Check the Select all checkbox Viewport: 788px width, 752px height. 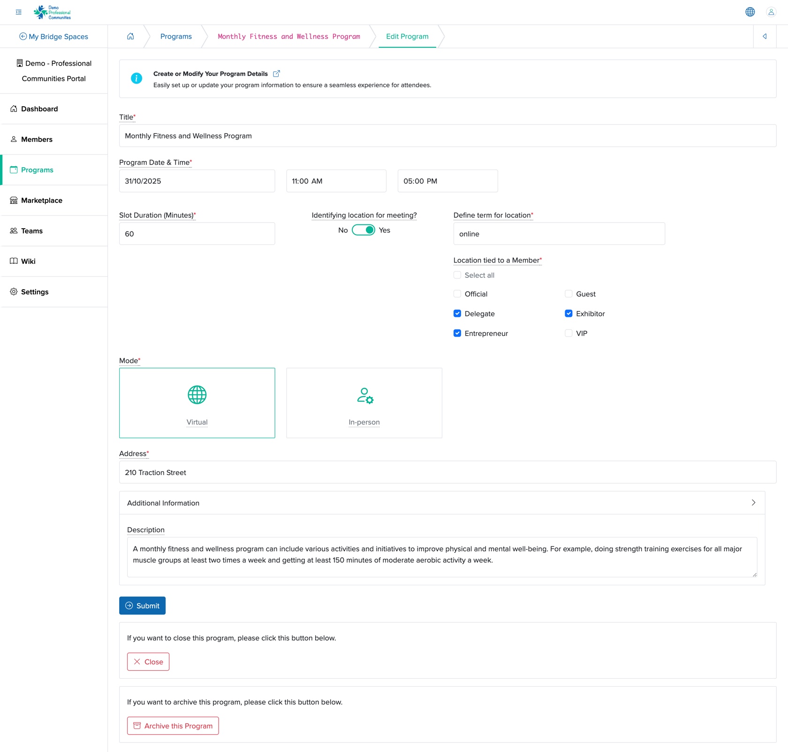457,275
